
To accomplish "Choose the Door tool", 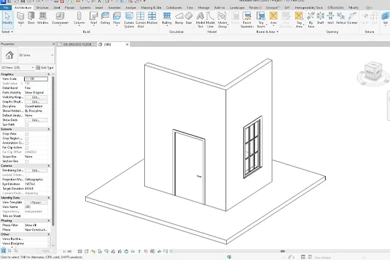I will [x=31, y=19].
